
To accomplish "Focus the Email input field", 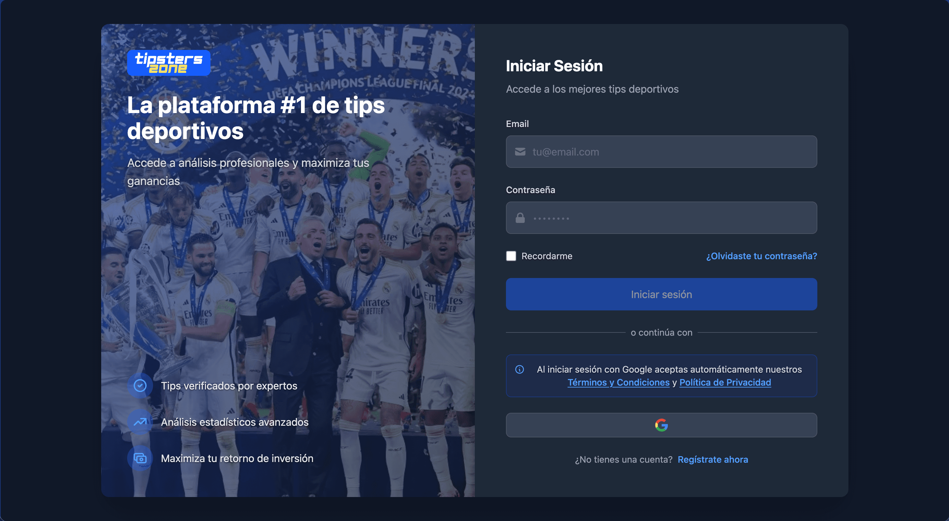I will click(x=661, y=152).
